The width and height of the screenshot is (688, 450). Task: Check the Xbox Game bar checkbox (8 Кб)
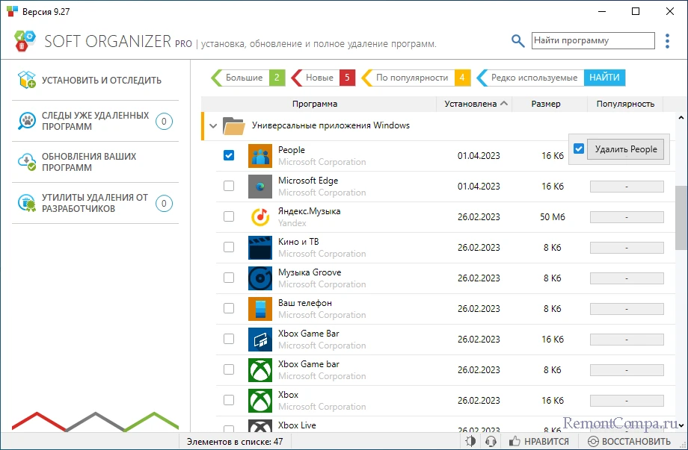coord(229,370)
